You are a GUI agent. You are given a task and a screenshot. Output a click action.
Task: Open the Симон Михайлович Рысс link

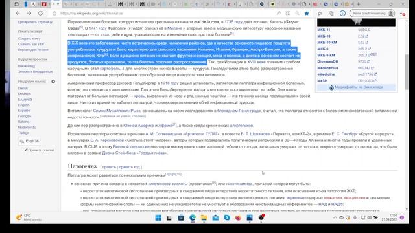coord(117,111)
